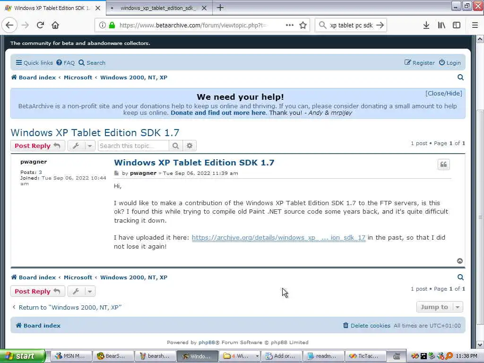484x363 pixels.
Task: Open the Windows Start button
Action: [22, 356]
